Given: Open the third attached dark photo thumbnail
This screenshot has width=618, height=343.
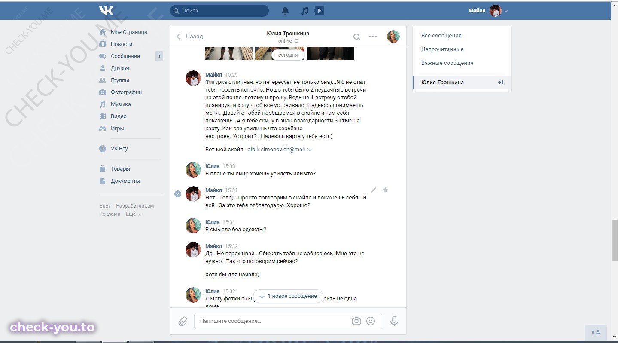Looking at the screenshot, I should (x=331, y=53).
